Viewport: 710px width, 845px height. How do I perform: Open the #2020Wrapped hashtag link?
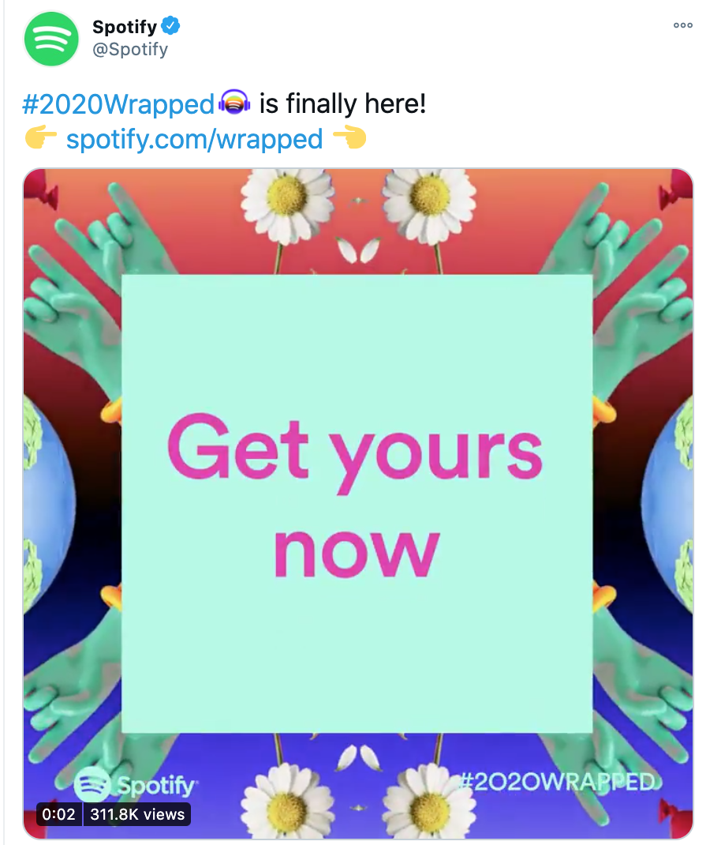[118, 104]
